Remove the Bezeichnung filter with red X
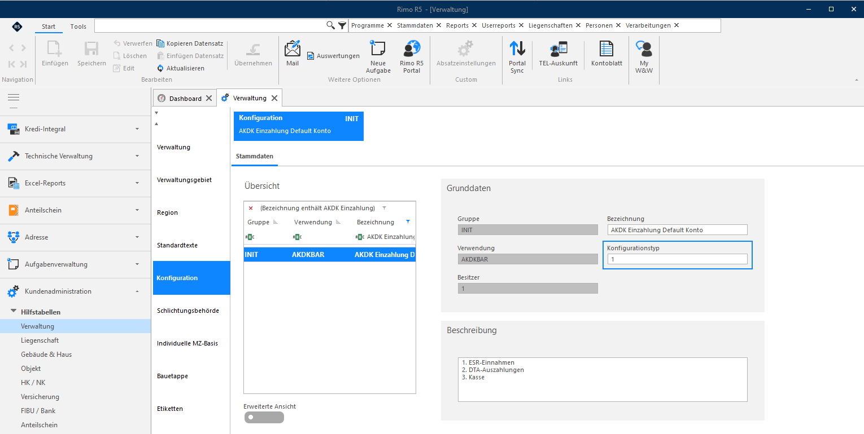The image size is (864, 434). (251, 208)
